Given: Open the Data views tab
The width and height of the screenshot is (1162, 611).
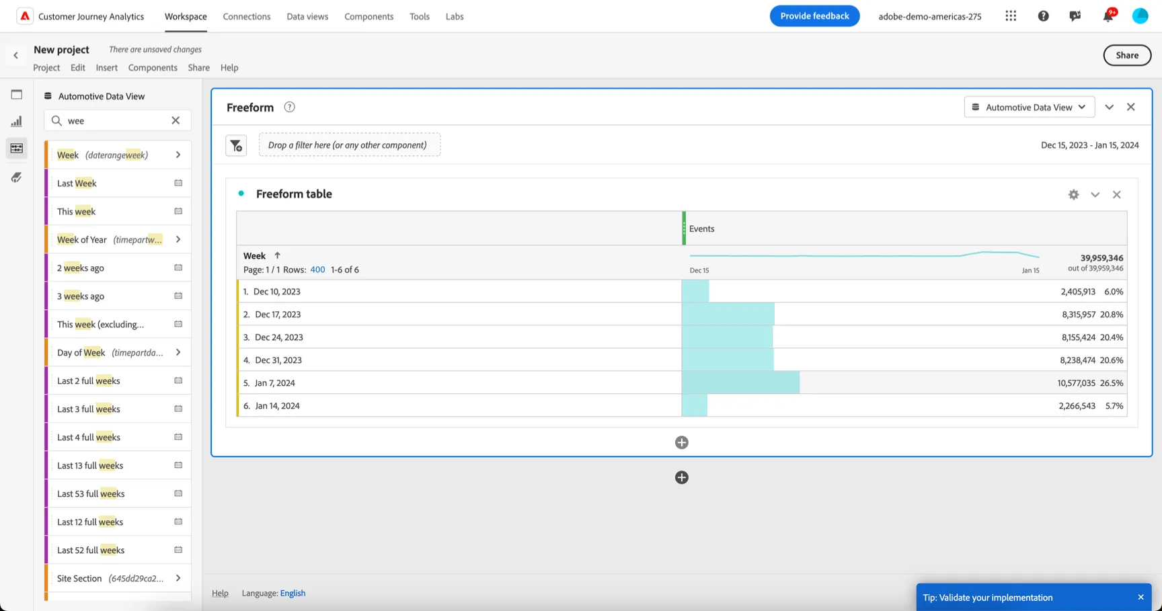Looking at the screenshot, I should tap(307, 16).
